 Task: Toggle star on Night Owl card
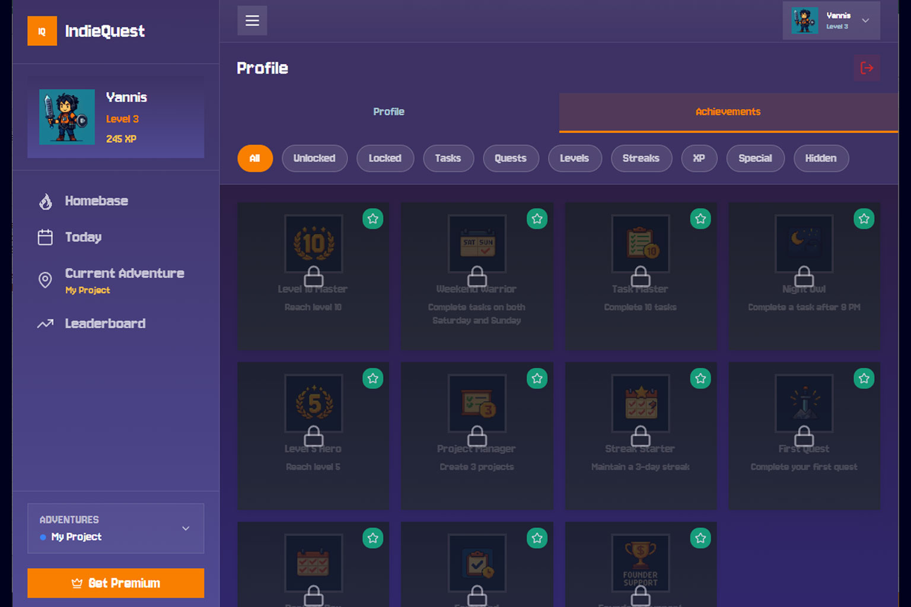864,219
